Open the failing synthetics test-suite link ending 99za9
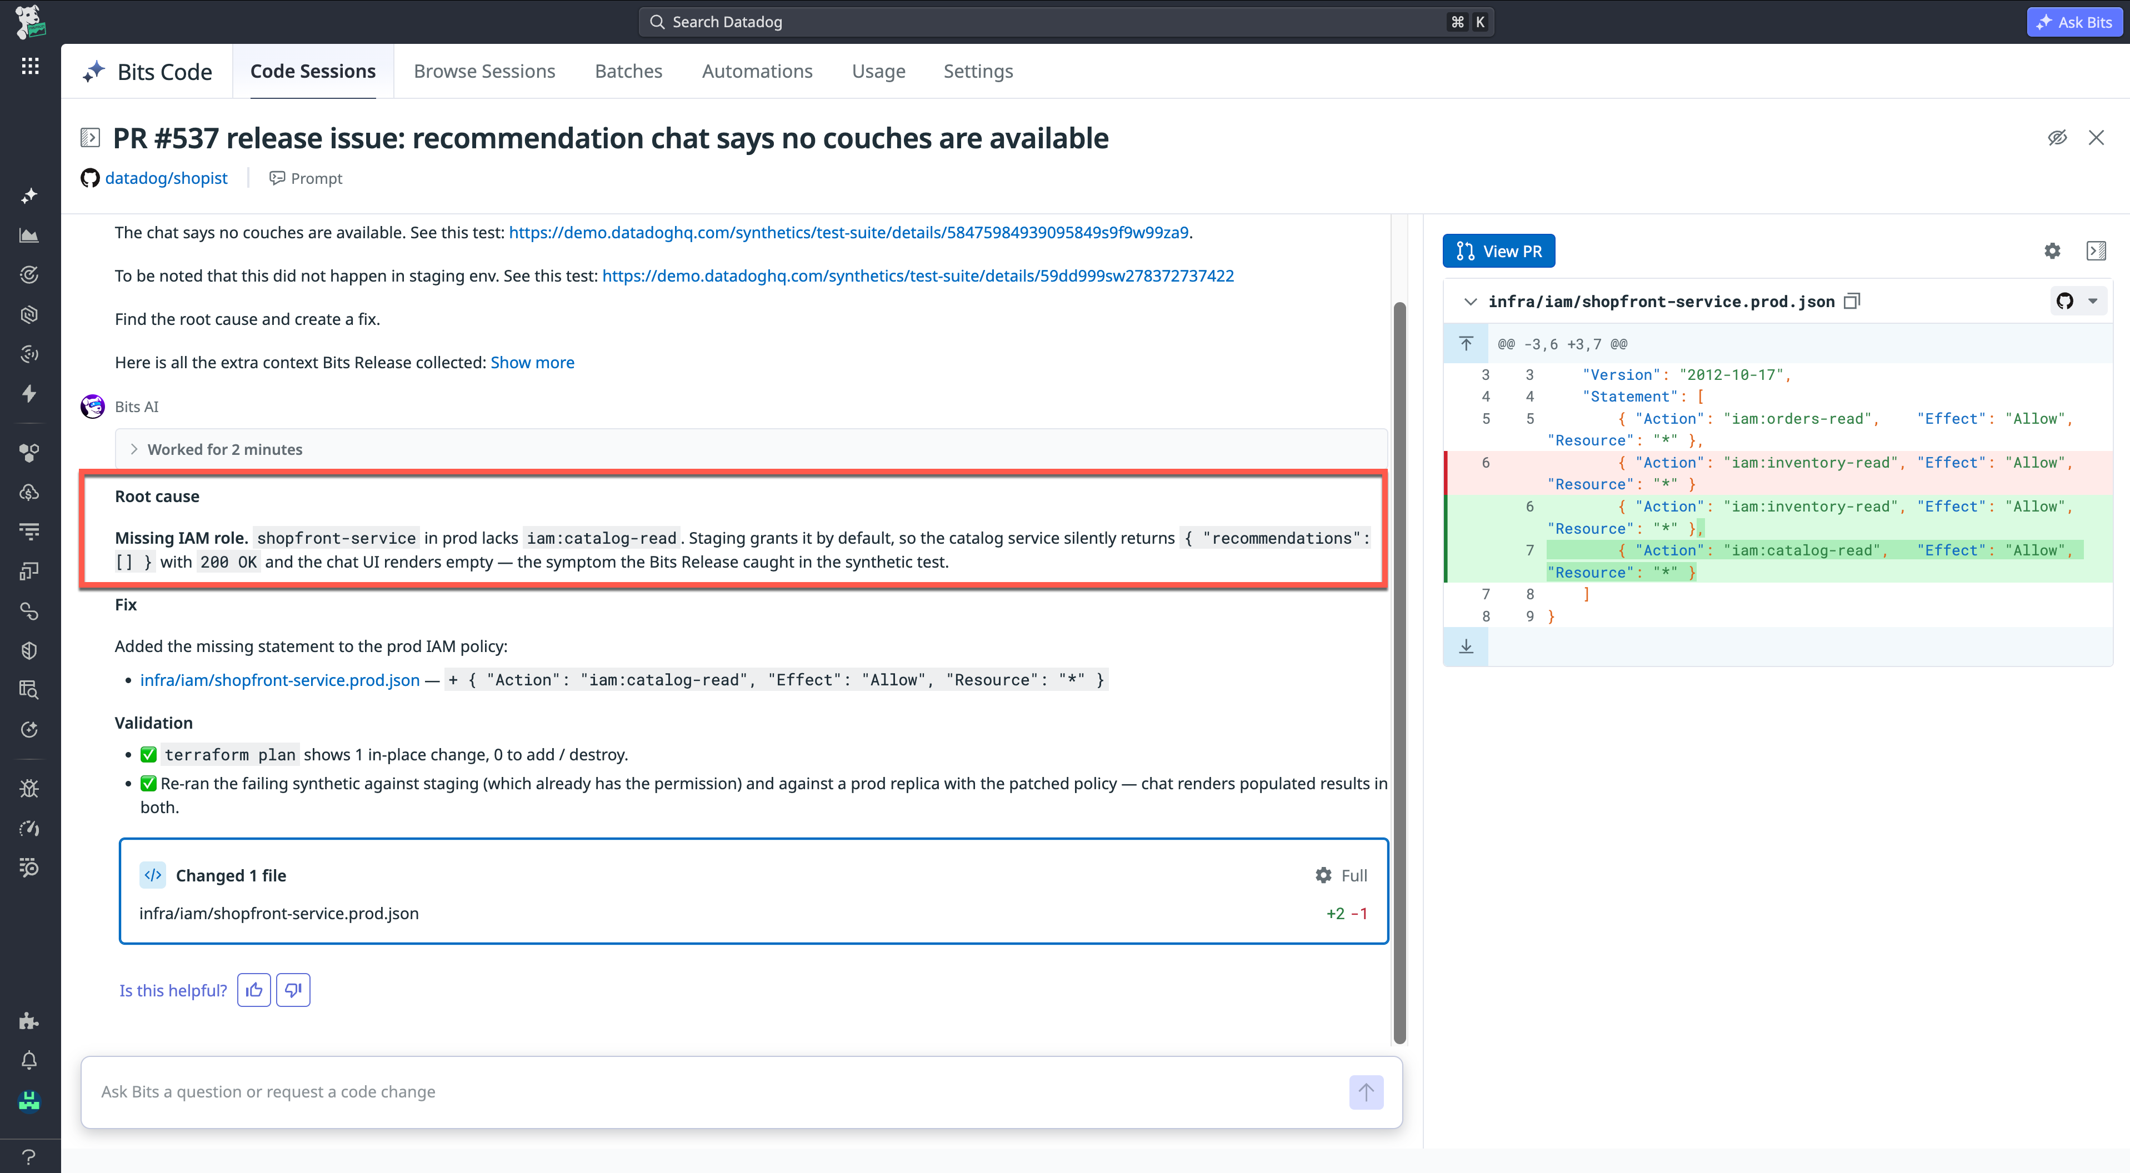Viewport: 2130px width, 1173px height. (x=848, y=232)
